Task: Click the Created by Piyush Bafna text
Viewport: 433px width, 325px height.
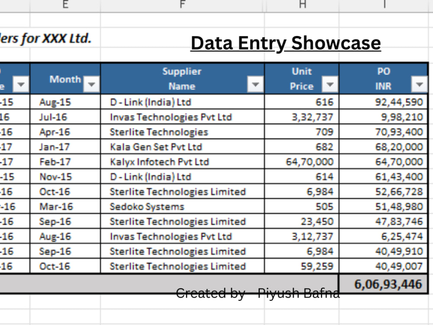Action: click(258, 293)
